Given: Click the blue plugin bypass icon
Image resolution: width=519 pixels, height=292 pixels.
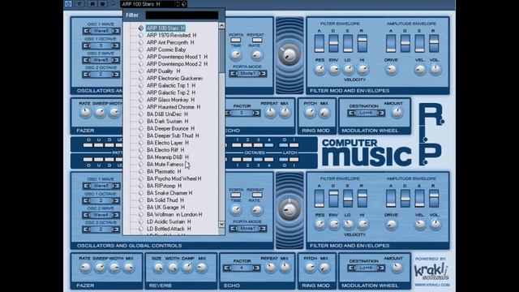Looking at the screenshot, I should 68,4.
